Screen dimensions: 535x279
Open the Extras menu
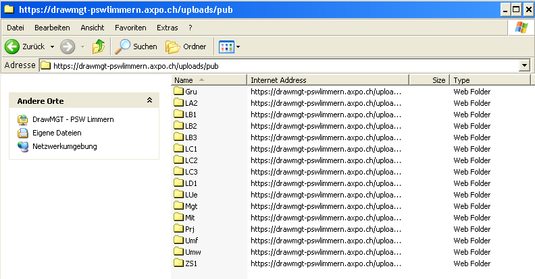tap(168, 28)
